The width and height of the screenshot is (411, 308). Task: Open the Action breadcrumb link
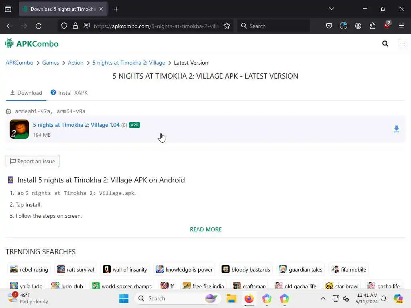(75, 63)
